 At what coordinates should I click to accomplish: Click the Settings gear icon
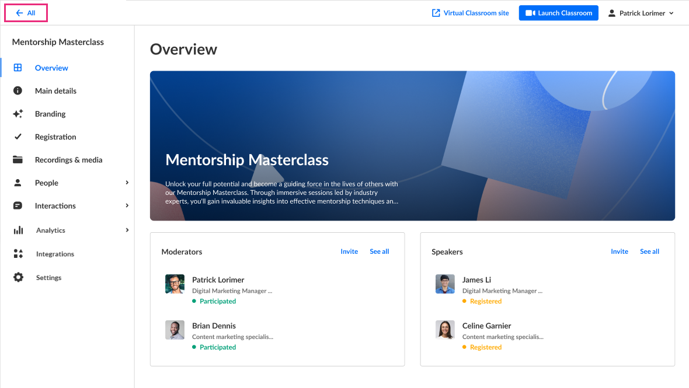tap(18, 277)
